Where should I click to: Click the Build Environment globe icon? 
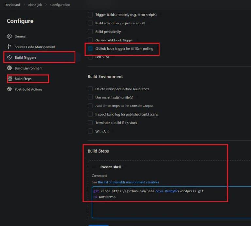9,68
